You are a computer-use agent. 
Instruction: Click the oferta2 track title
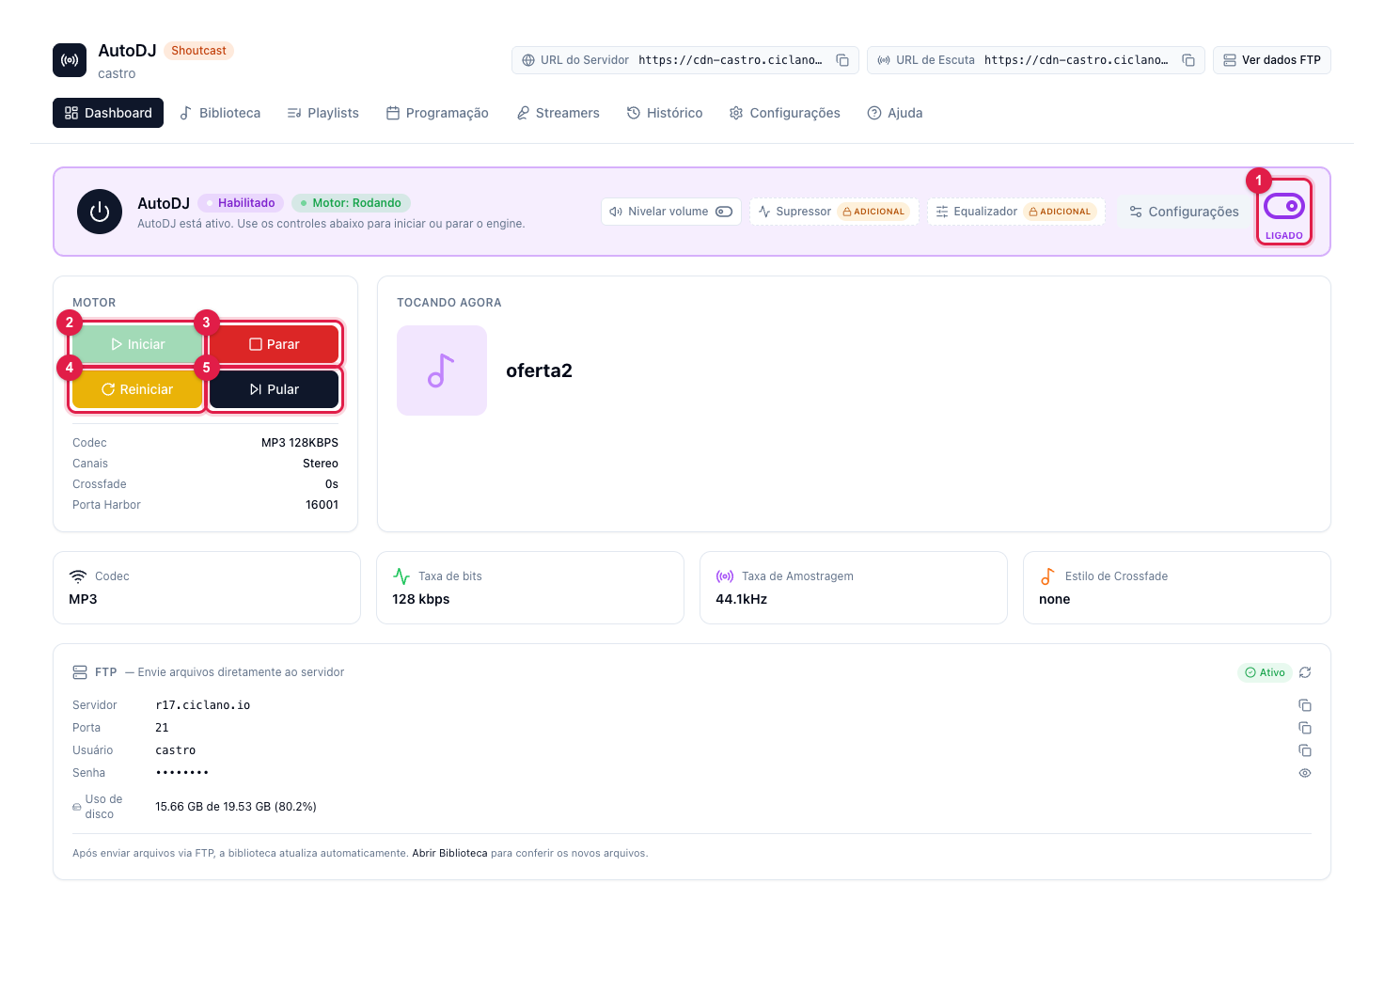(539, 370)
